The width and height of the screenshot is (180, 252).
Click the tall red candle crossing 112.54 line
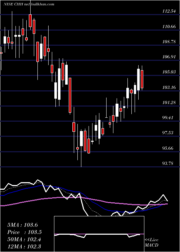30,21
